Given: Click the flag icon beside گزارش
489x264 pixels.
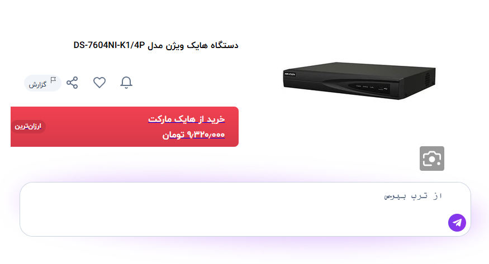Looking at the screenshot, I should point(53,80).
